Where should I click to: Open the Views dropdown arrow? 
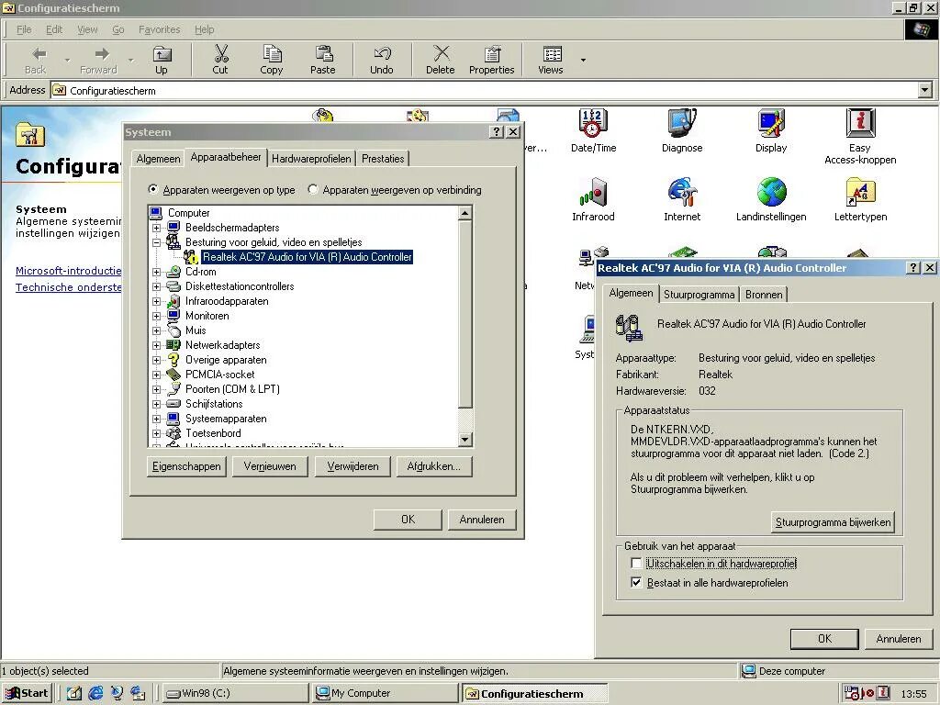pos(583,60)
